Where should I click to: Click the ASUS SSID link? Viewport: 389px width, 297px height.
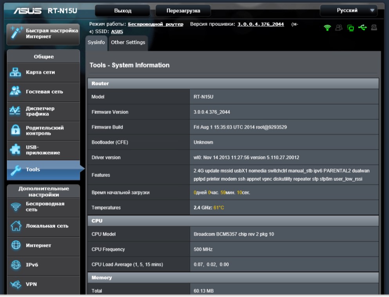(x=117, y=32)
